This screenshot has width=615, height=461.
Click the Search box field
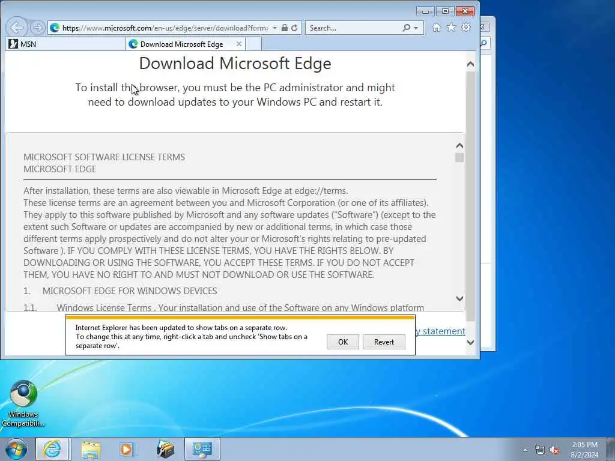[x=354, y=28]
